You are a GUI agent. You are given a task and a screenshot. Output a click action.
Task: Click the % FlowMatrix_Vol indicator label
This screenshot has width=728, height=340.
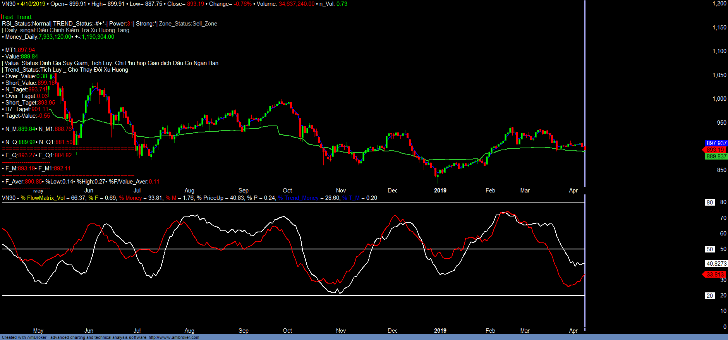(43, 198)
